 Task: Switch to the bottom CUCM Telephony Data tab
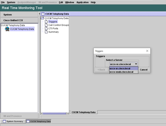pos(83,112)
